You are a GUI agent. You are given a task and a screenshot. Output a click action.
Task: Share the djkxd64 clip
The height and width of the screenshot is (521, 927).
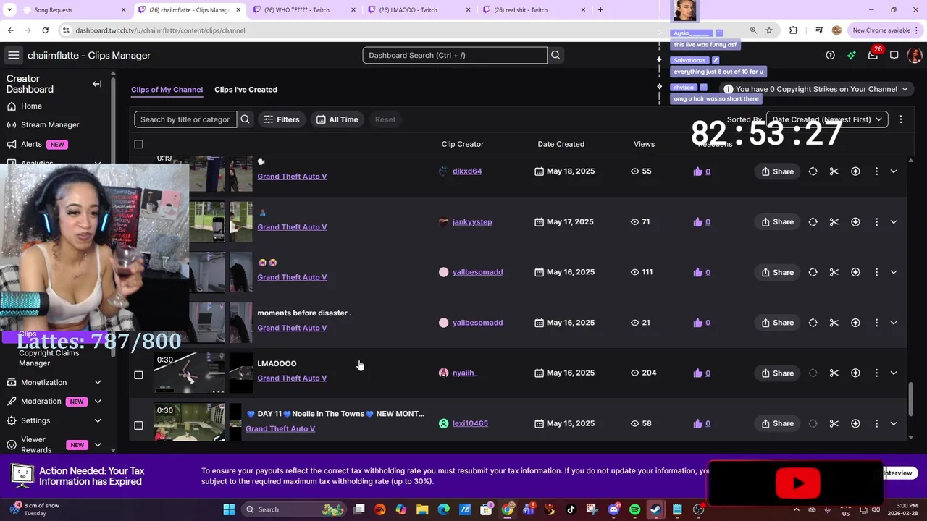tap(777, 171)
